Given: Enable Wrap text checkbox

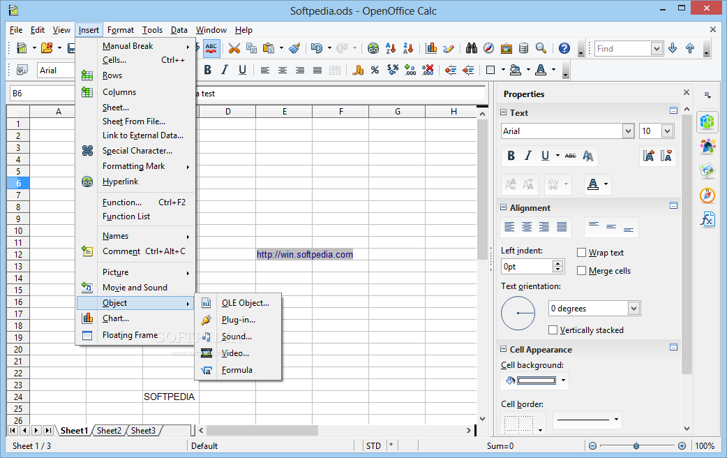Looking at the screenshot, I should (581, 253).
